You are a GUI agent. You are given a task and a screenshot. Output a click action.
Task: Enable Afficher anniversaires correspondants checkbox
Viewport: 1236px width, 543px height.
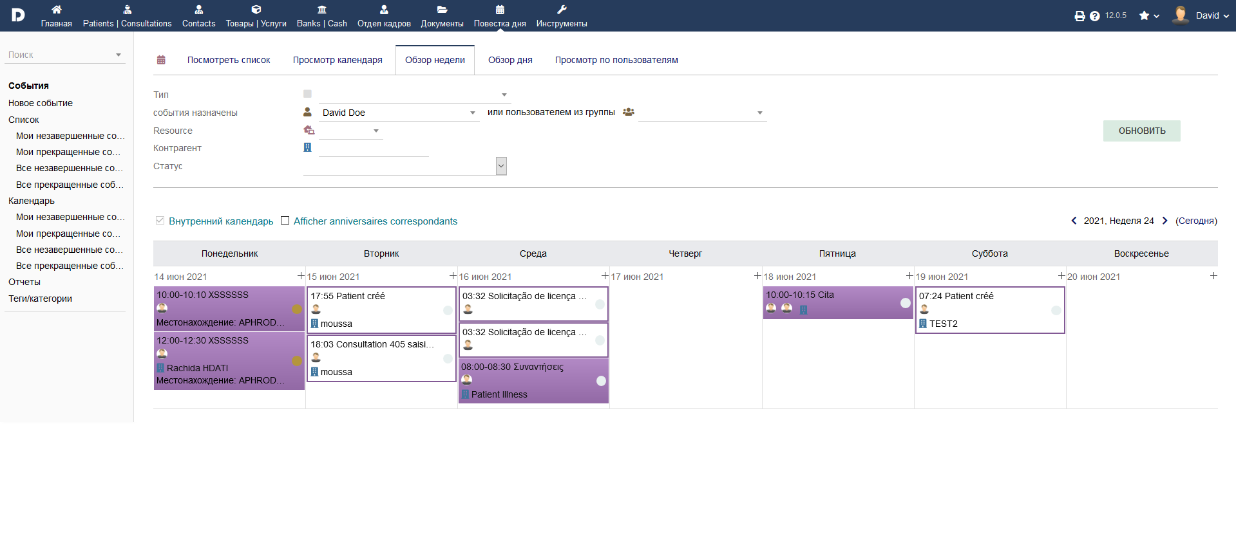[x=285, y=221]
